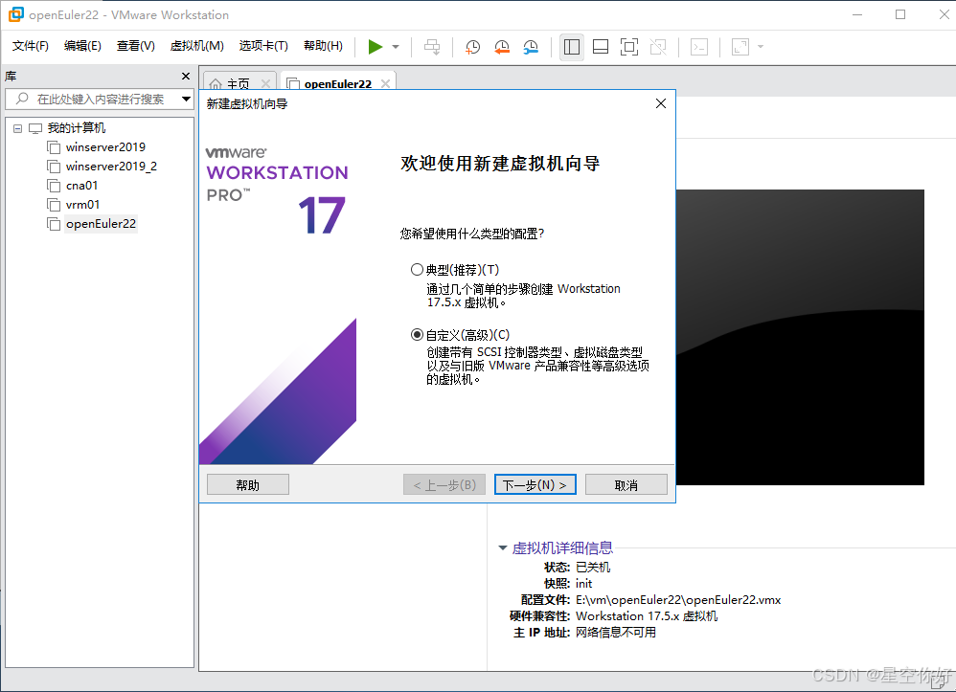Click the search magnifier icon in library
This screenshot has width=956, height=692.
[22, 99]
